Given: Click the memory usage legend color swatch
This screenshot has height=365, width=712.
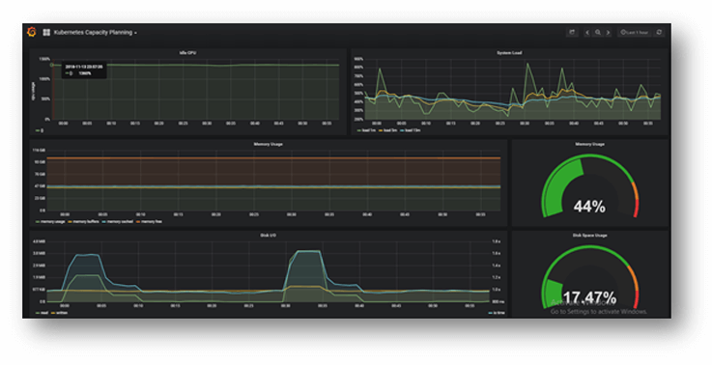Looking at the screenshot, I should pyautogui.click(x=38, y=221).
